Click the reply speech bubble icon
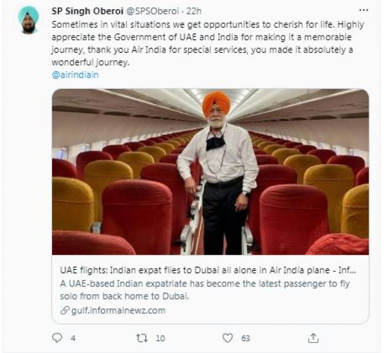Screen dimensions: 389x353 coord(57,337)
